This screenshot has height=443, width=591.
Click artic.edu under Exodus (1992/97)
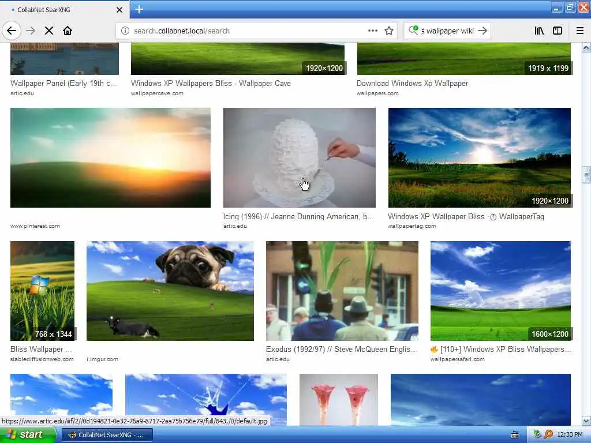(278, 359)
